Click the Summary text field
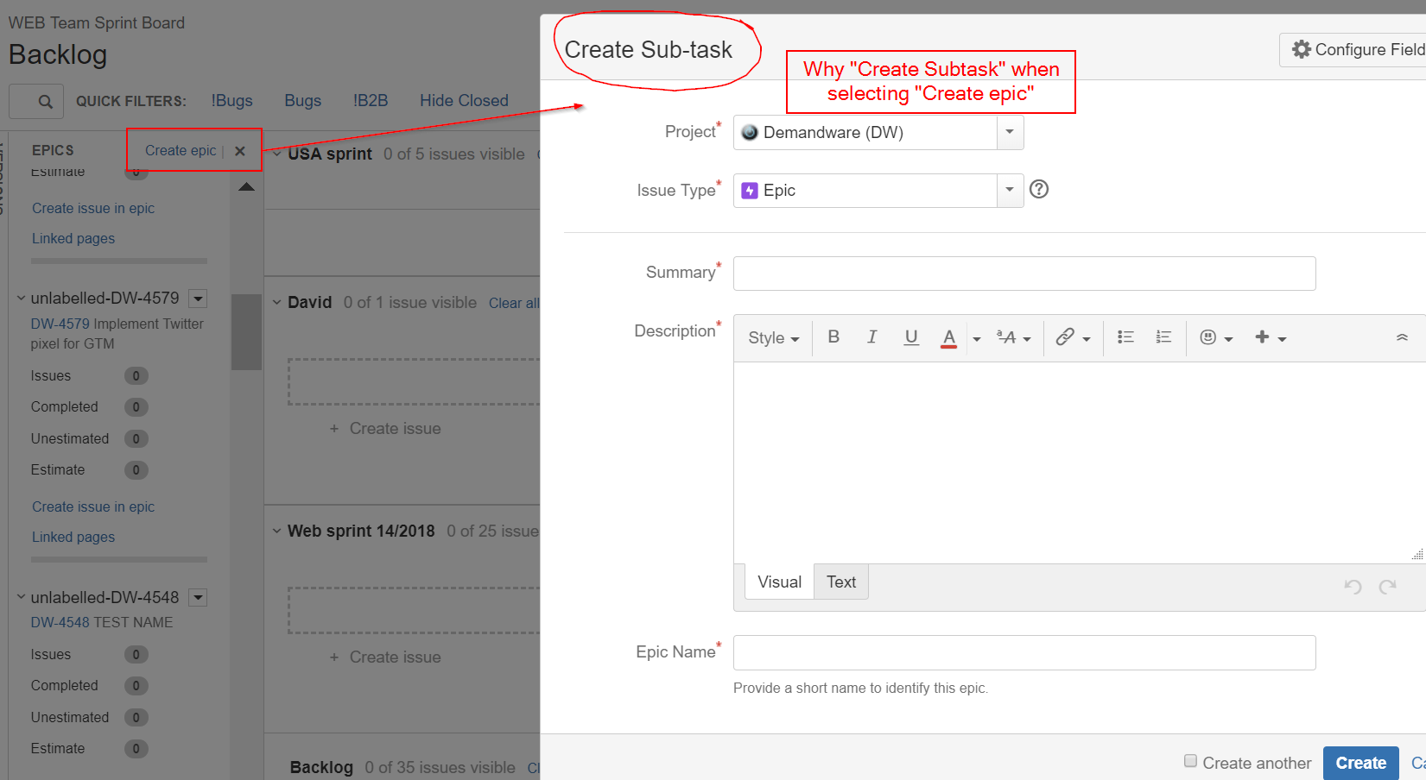1426x780 pixels. [x=1024, y=274]
